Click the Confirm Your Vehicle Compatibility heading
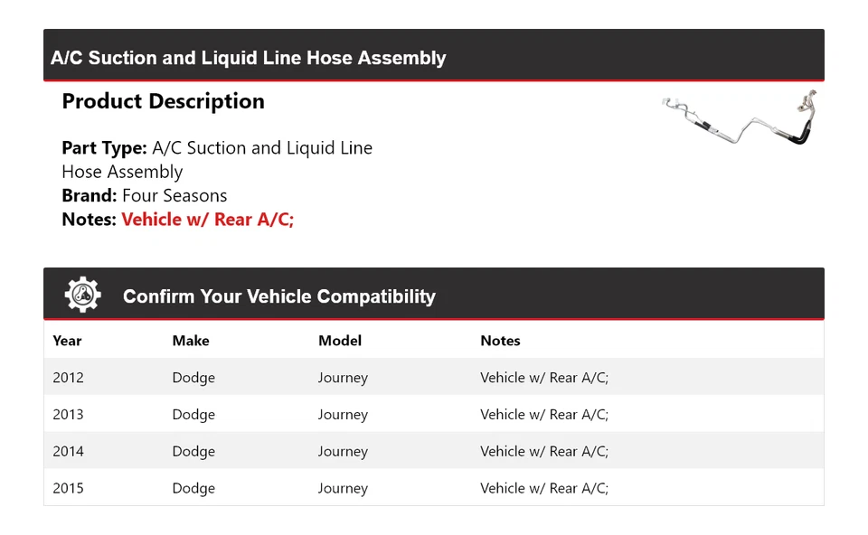Image resolution: width=868 pixels, height=535 pixels. click(278, 296)
